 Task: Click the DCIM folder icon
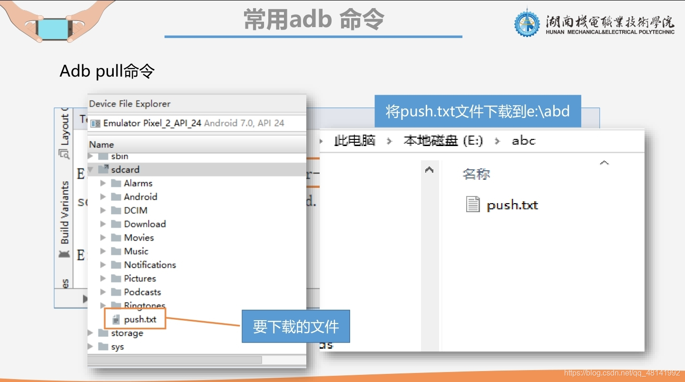click(116, 210)
